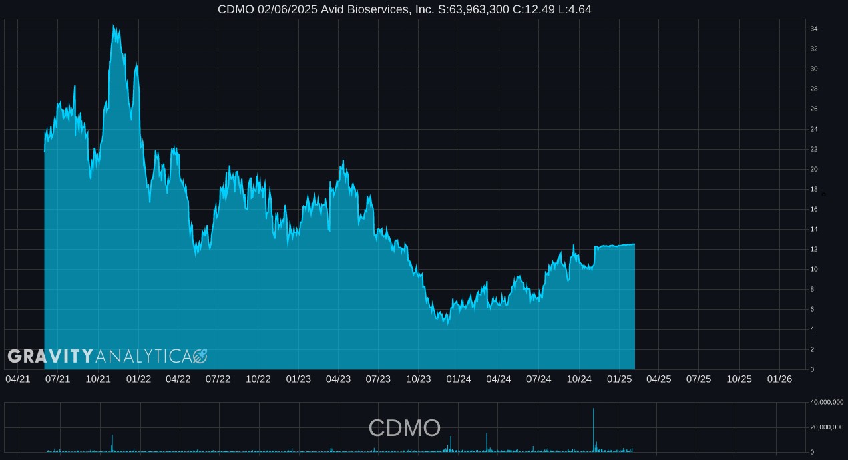Click the 14 price scale value
The image size is (848, 460).
(x=814, y=230)
